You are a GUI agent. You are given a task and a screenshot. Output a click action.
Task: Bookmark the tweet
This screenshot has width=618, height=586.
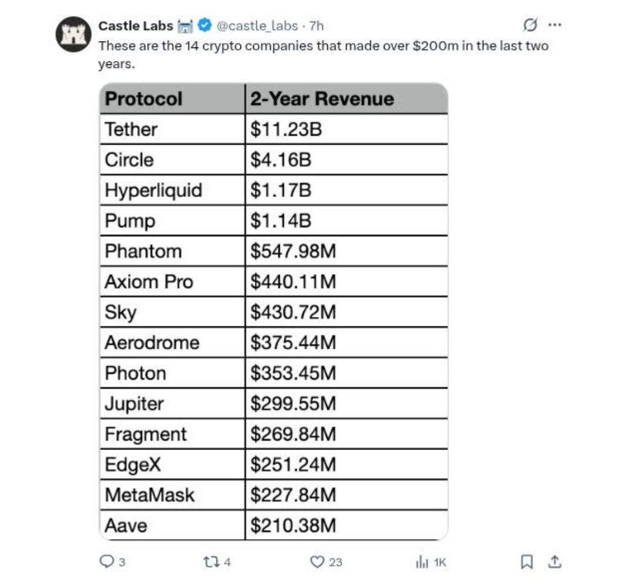point(527,561)
